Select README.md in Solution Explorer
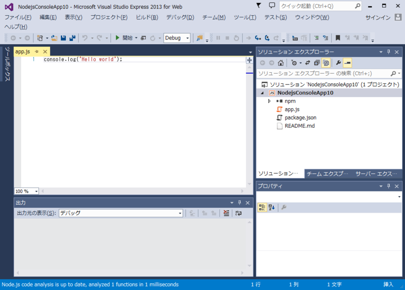Viewport: 405px width, 290px height. pyautogui.click(x=300, y=126)
